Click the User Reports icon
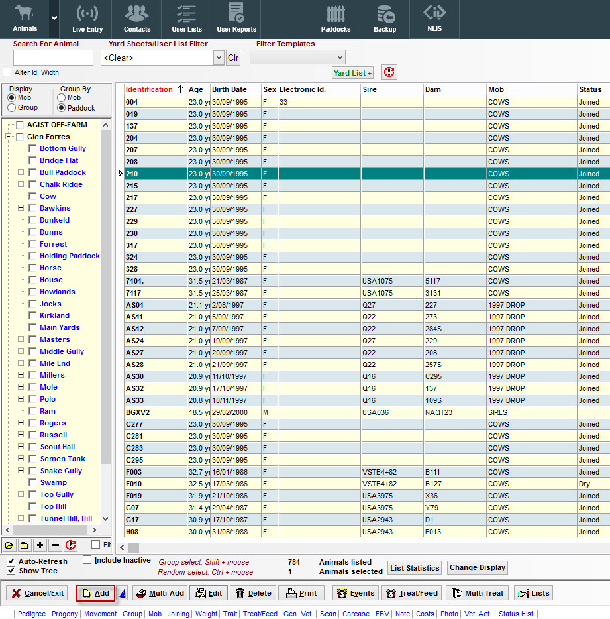Image resolution: width=610 pixels, height=619 pixels. tap(235, 19)
